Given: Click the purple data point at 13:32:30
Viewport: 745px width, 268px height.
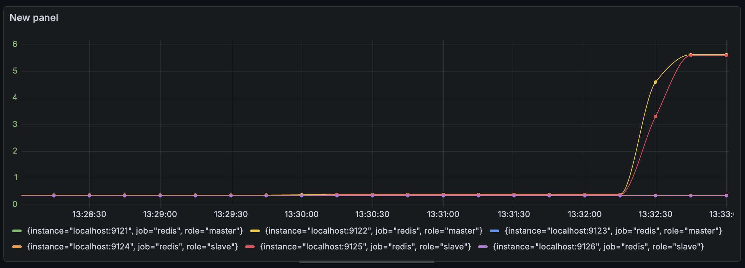Looking at the screenshot, I should coord(656,196).
